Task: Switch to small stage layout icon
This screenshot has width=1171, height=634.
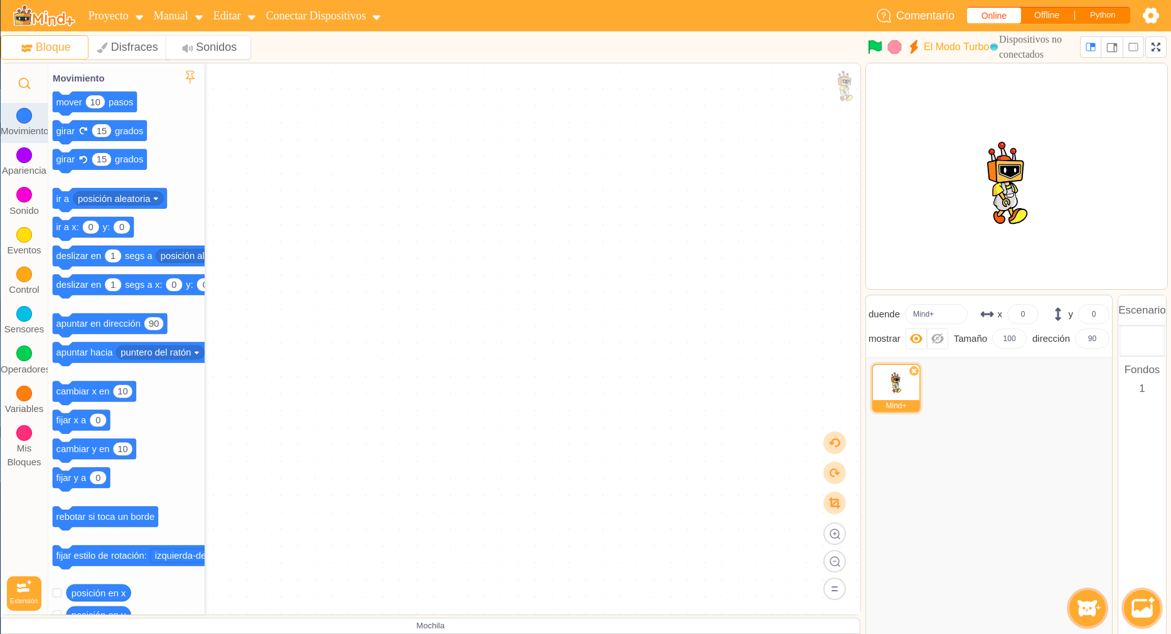Action: click(1091, 47)
